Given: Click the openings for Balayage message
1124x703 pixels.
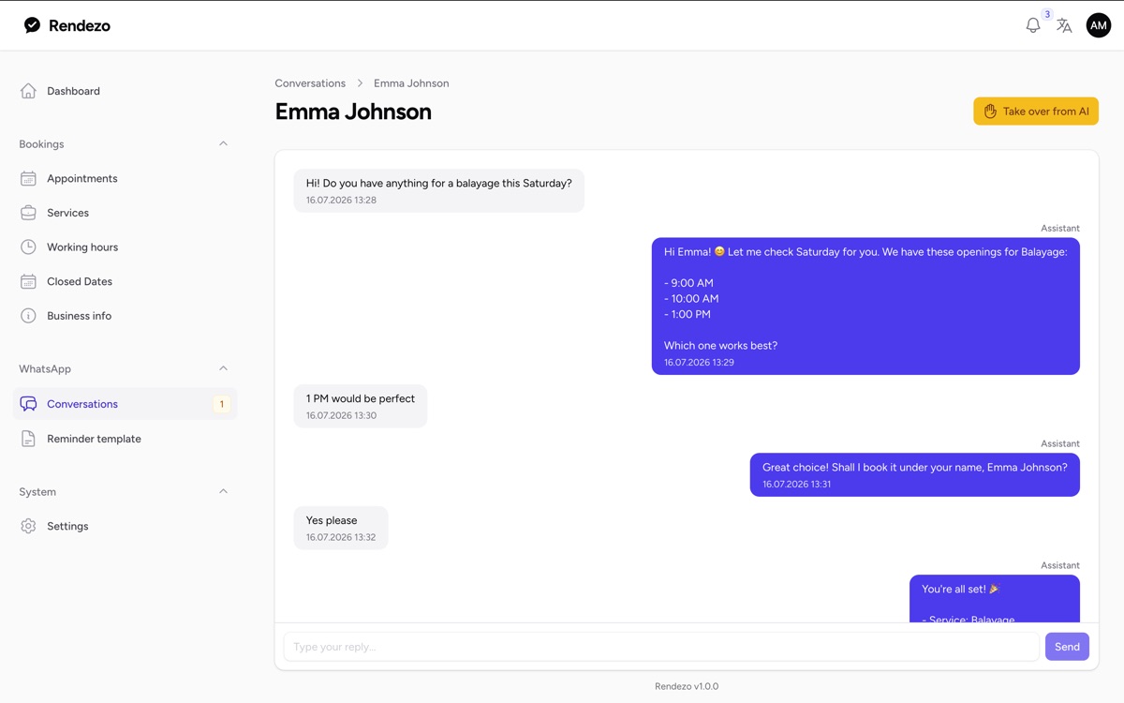Looking at the screenshot, I should coord(865,306).
